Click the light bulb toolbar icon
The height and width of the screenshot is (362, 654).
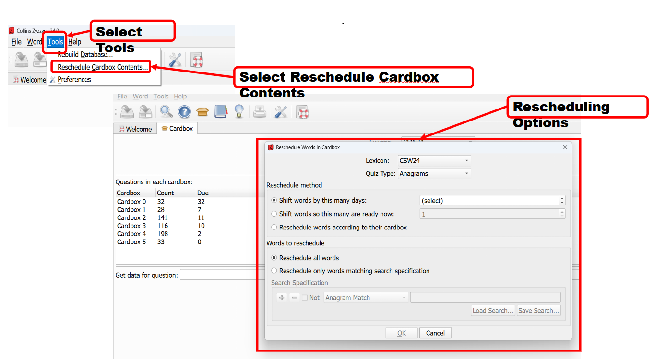(238, 112)
